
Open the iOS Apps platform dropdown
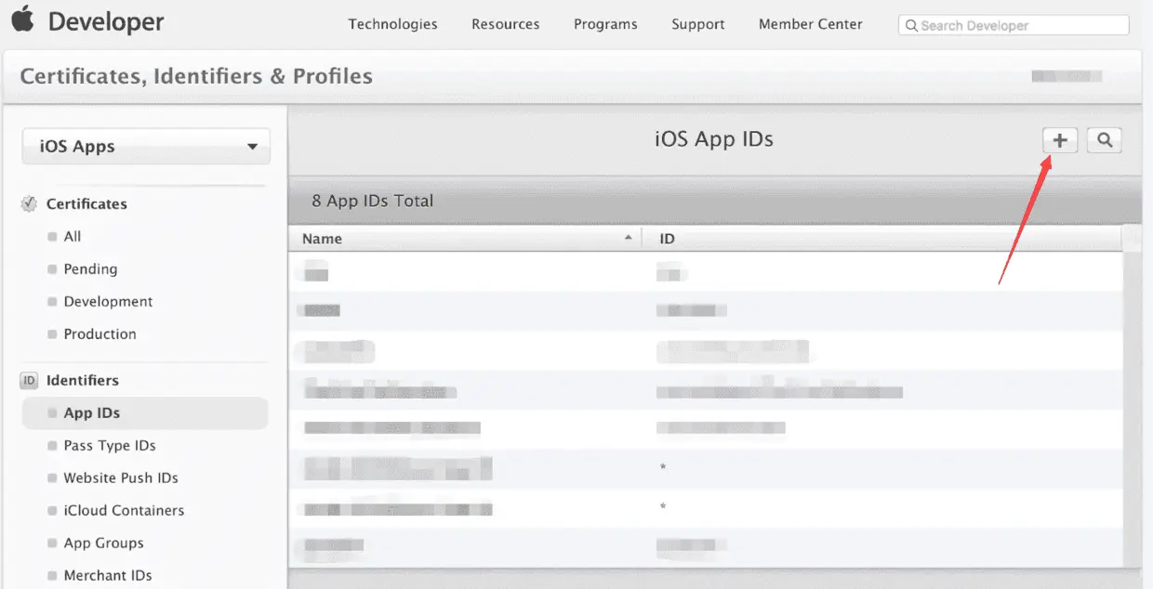click(x=146, y=147)
